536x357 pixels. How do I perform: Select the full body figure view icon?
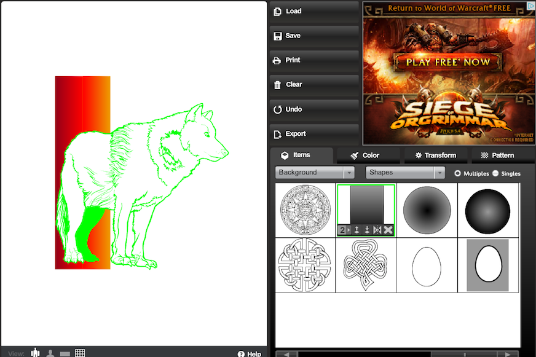36,353
